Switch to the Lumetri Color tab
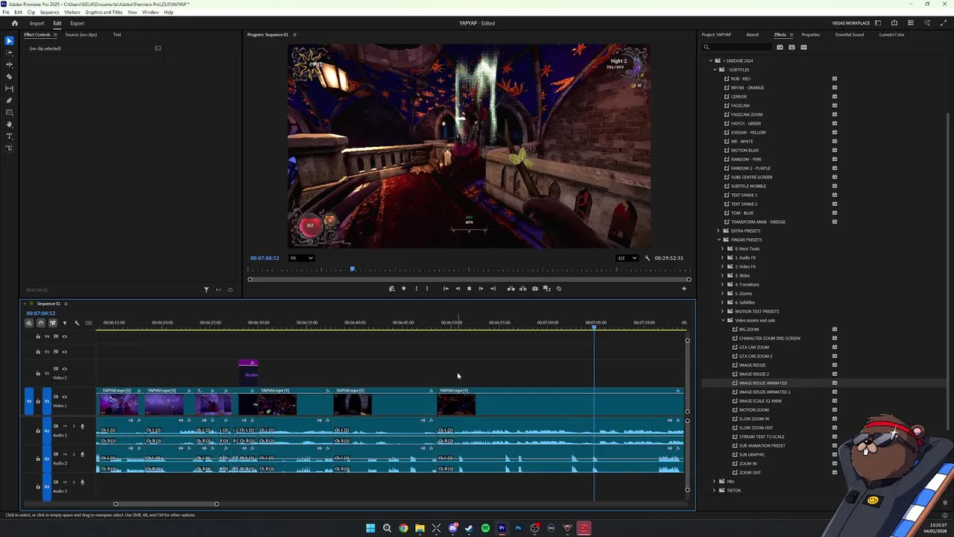954x537 pixels. [x=891, y=34]
